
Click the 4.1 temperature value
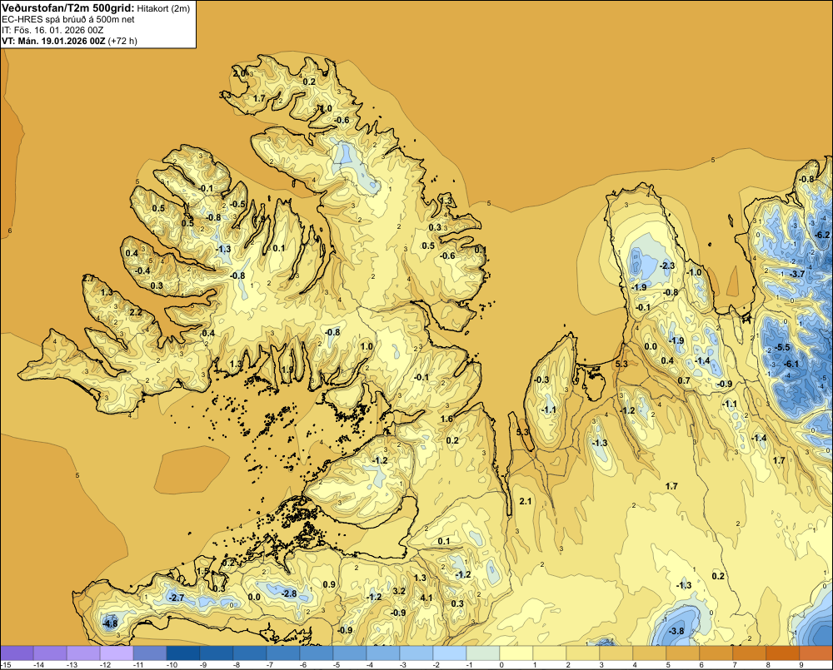426,598
